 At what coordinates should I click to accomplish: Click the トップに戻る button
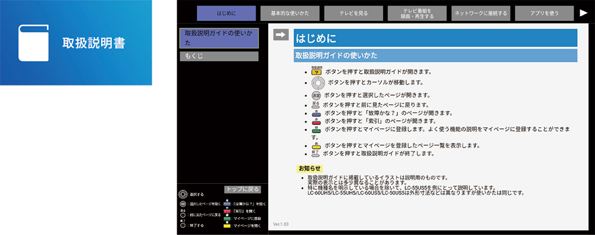(243, 189)
